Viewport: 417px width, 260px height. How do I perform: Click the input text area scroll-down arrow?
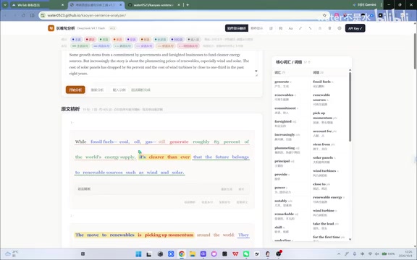[256, 71]
